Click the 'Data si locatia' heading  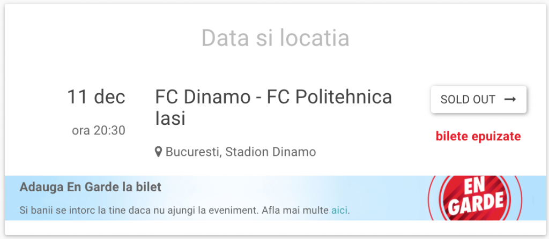point(275,38)
